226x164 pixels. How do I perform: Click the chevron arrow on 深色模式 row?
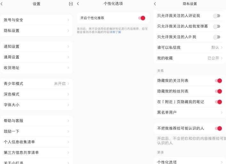68,94
